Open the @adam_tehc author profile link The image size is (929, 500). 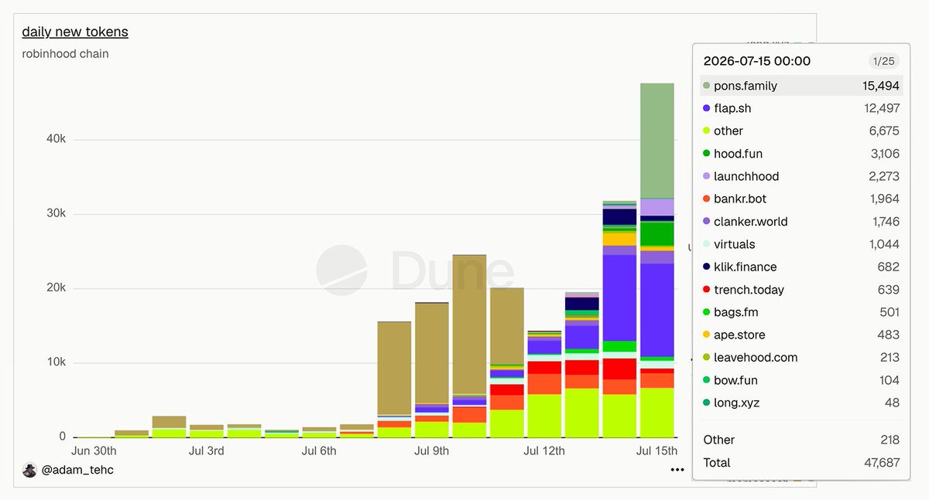click(x=77, y=469)
